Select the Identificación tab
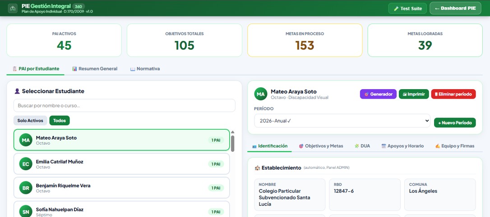 pyautogui.click(x=269, y=146)
